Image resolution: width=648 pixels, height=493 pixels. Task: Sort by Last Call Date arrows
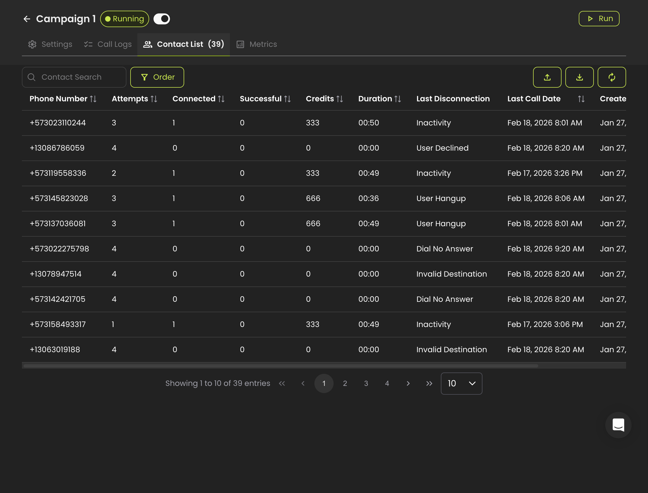(x=581, y=99)
